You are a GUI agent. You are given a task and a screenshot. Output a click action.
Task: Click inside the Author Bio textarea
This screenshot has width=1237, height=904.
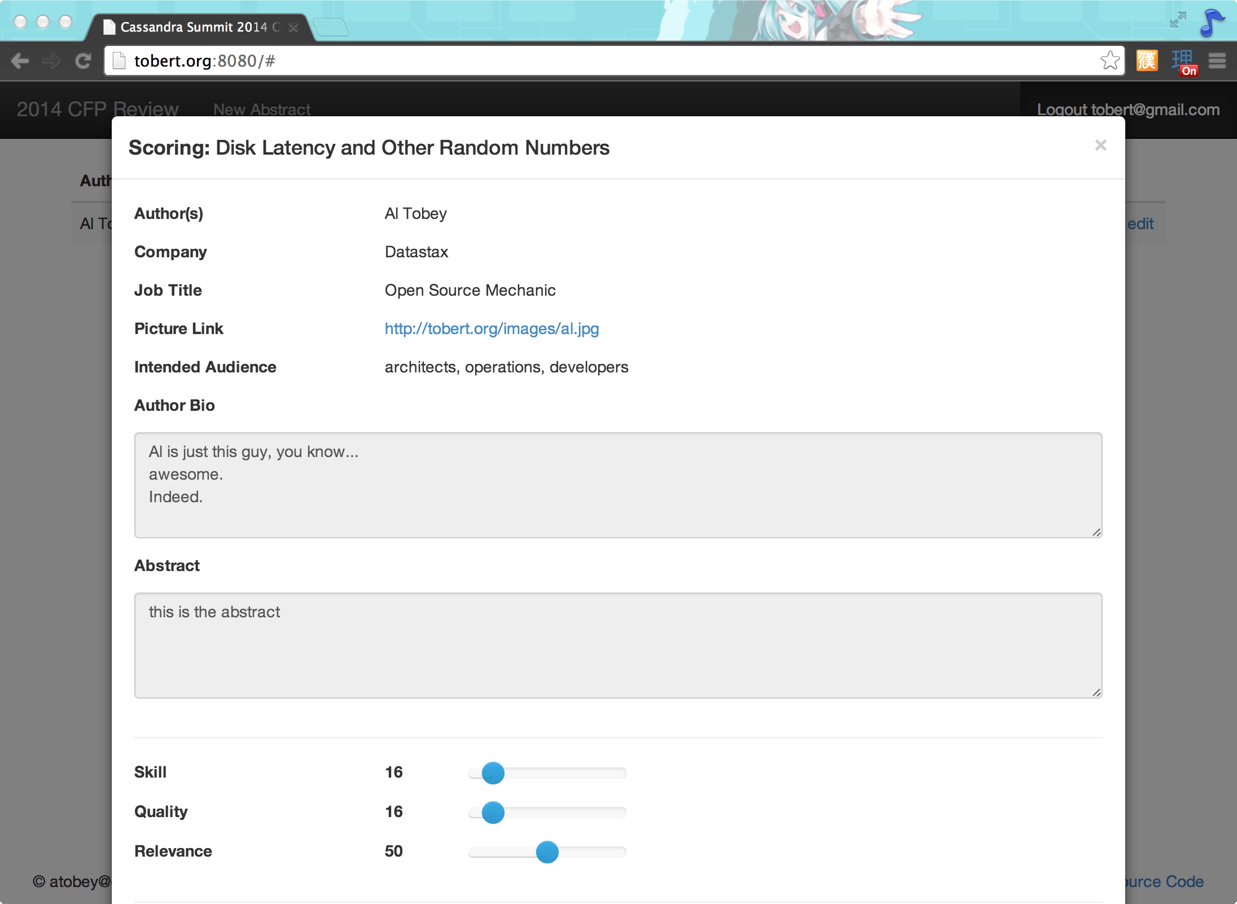coord(618,485)
